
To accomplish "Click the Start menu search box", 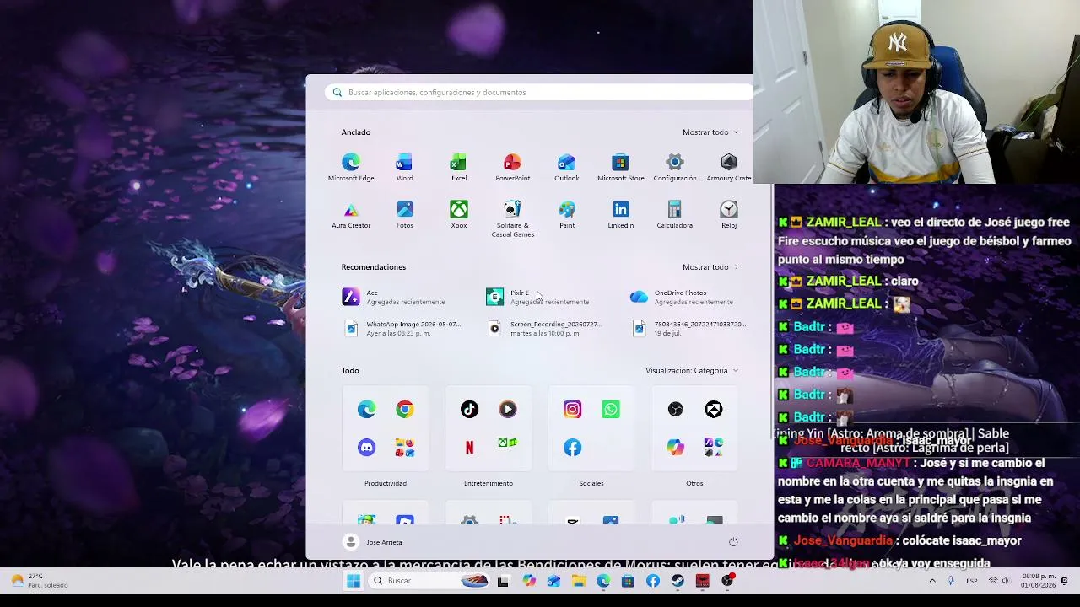I will click(x=538, y=92).
